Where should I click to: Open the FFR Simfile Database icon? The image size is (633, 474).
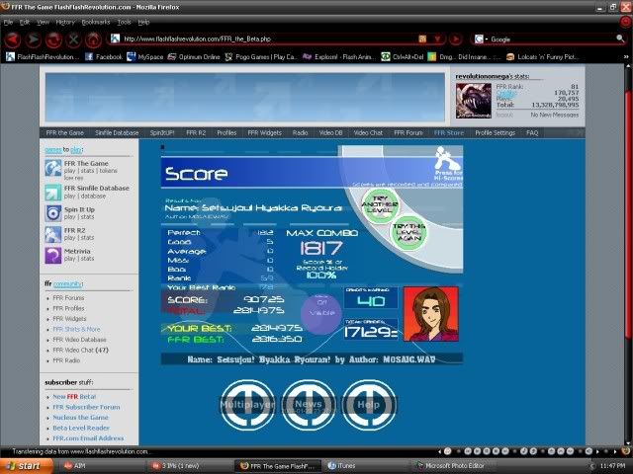coord(52,191)
